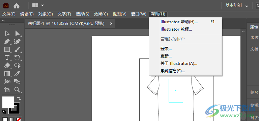Choose Illustrator 教程... menu entry
The height and width of the screenshot is (121, 259).
pyautogui.click(x=185, y=29)
